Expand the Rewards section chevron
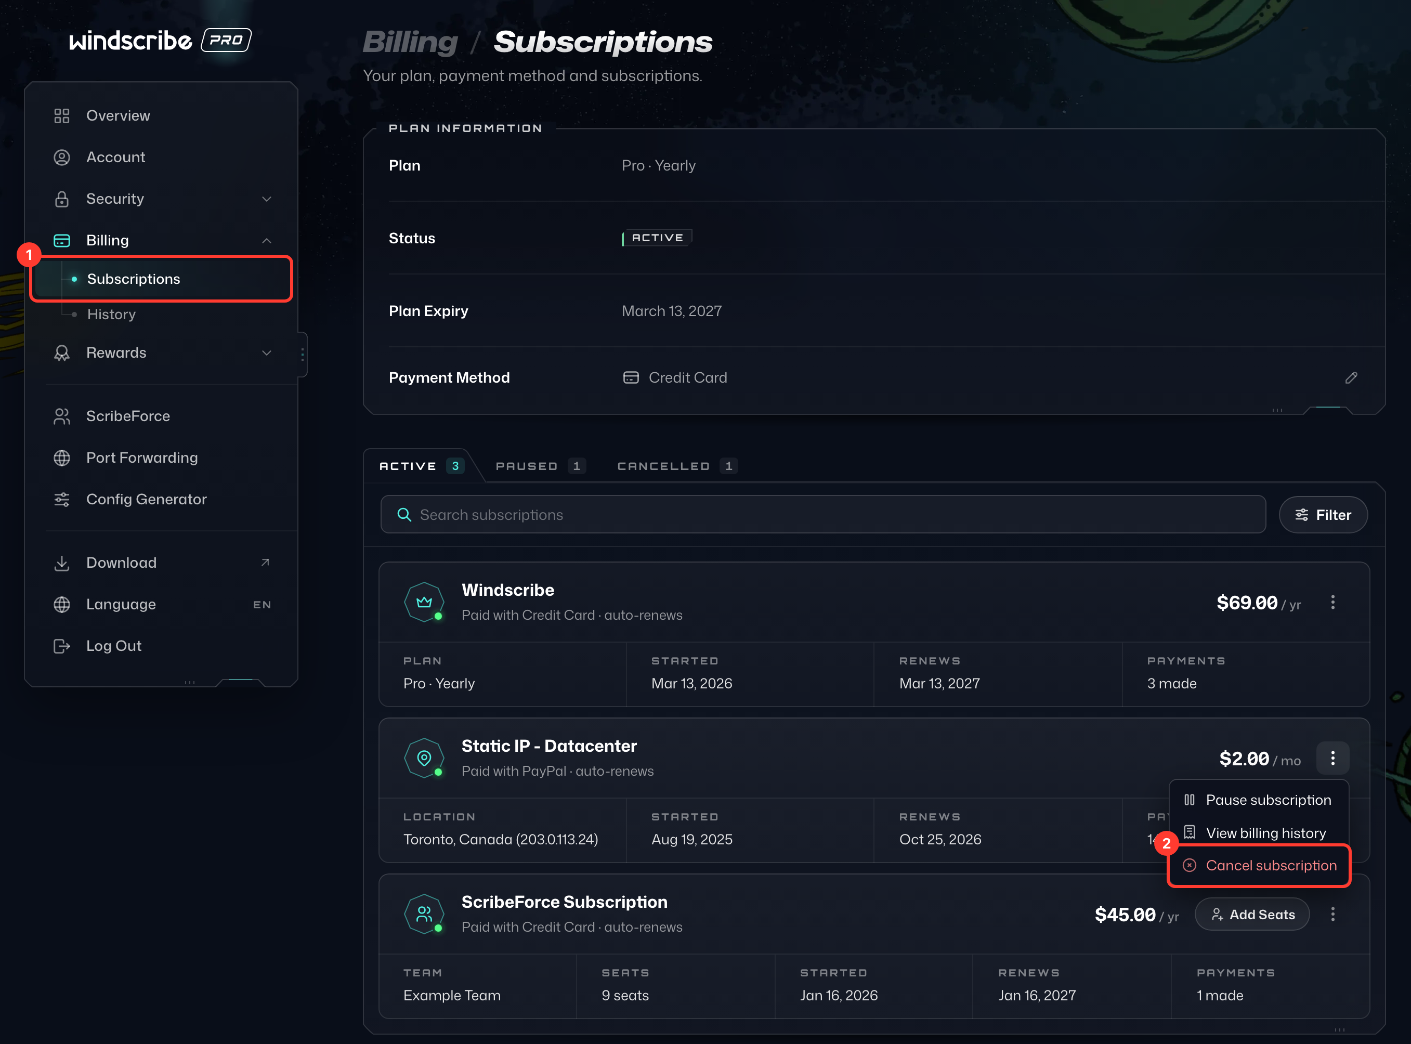This screenshot has height=1044, width=1411. pyautogui.click(x=267, y=353)
